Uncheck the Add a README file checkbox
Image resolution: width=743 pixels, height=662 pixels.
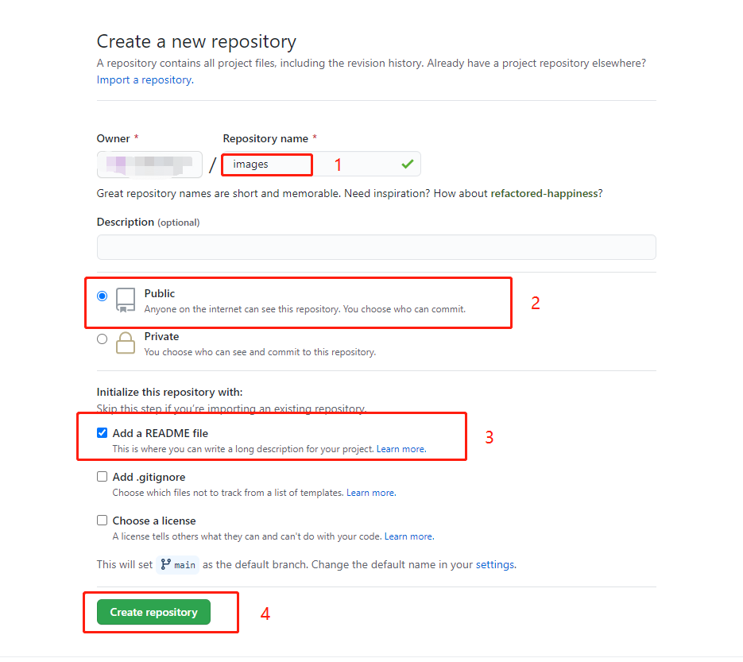(102, 432)
